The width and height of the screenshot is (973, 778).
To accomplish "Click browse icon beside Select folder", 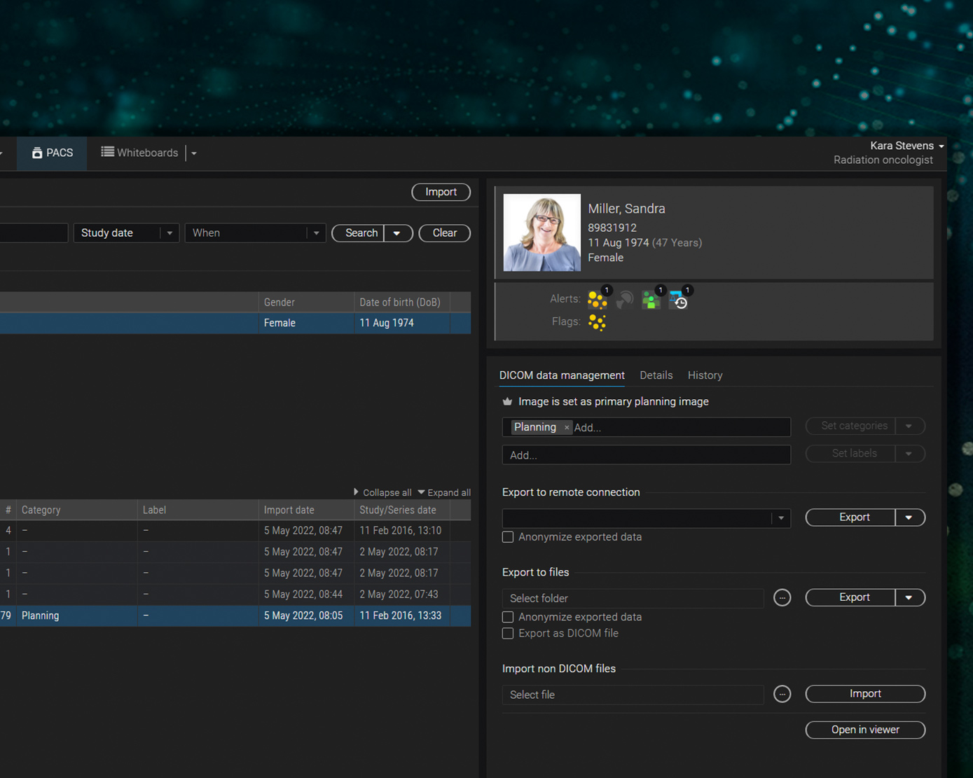I will tap(782, 598).
